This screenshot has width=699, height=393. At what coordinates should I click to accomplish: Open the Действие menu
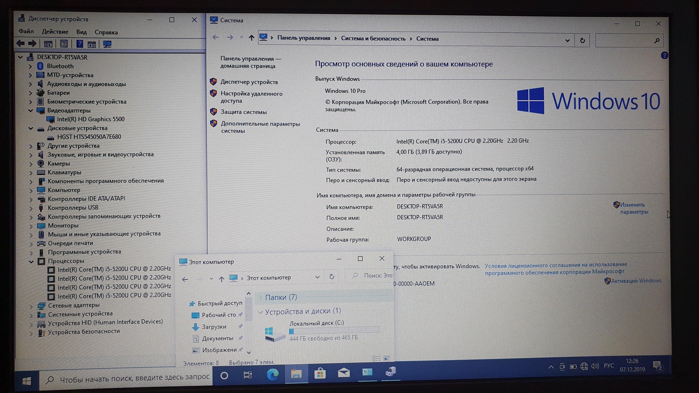(x=55, y=32)
